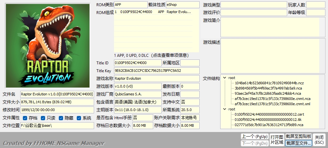Click the Title ID field
Screen dimensions: 328x148
point(138,63)
